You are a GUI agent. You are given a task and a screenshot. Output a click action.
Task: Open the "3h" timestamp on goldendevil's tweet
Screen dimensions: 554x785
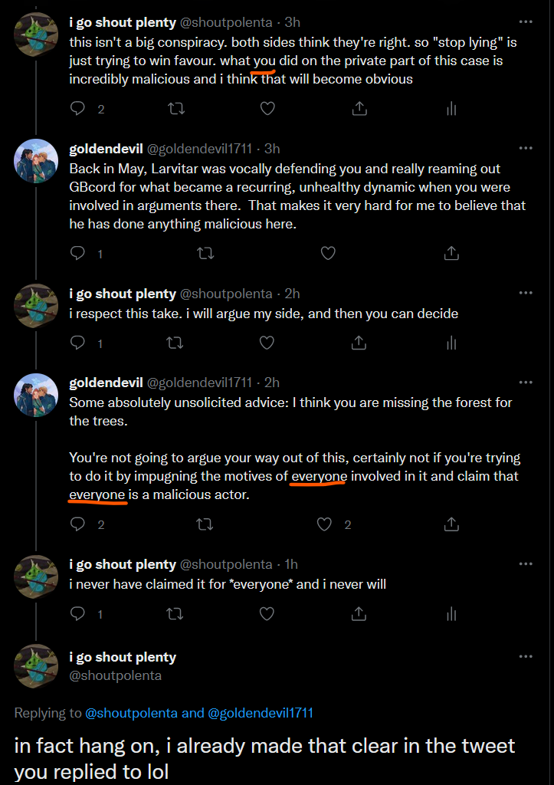273,148
